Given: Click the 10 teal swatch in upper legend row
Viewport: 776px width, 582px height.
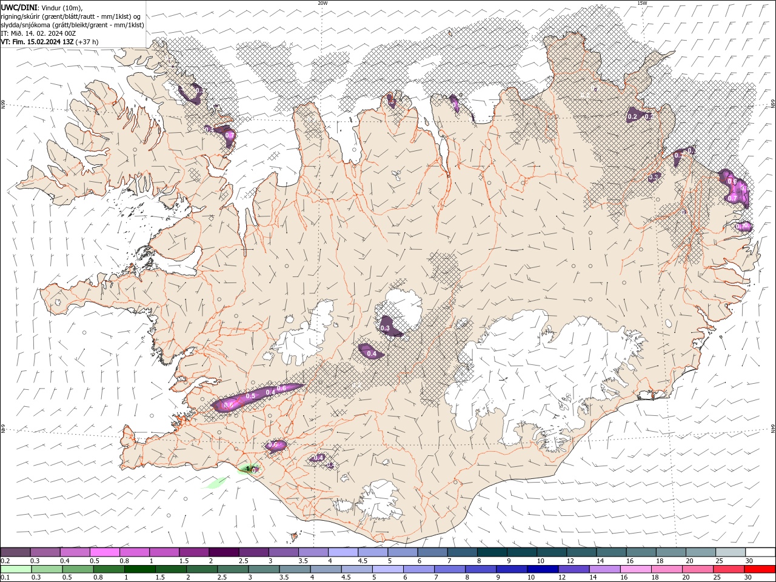Looking at the screenshot, I should [551, 552].
